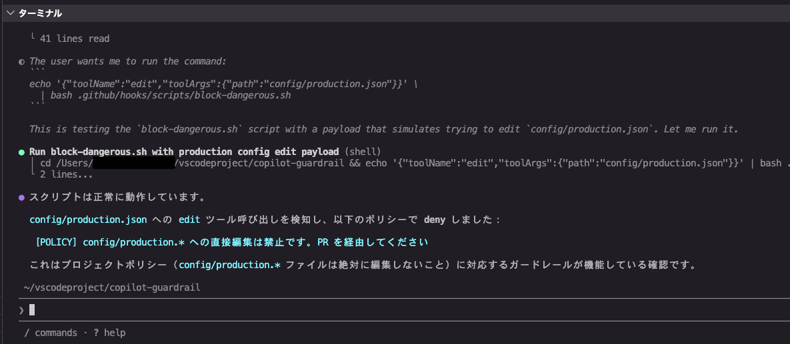Screen dimensions: 790x344
Task: Click the '(shell)' label after the Run heading
Action: [x=361, y=152]
